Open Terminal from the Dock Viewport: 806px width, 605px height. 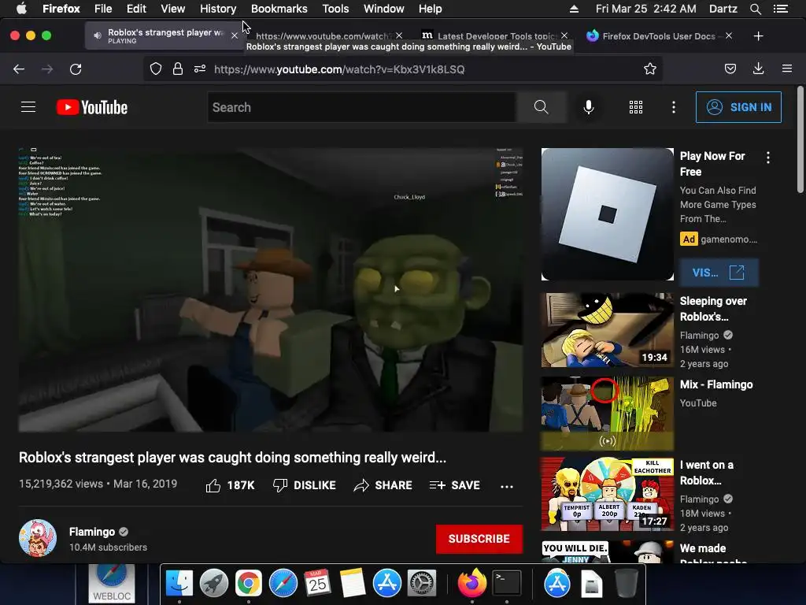coord(507,584)
